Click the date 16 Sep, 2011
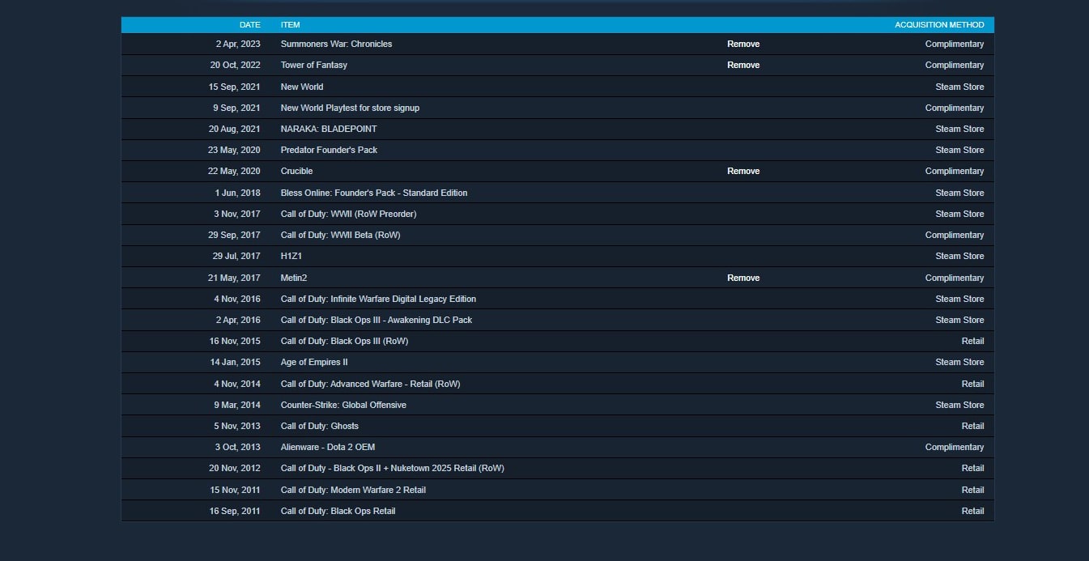Viewport: 1089px width, 561px height. pyautogui.click(x=235, y=511)
